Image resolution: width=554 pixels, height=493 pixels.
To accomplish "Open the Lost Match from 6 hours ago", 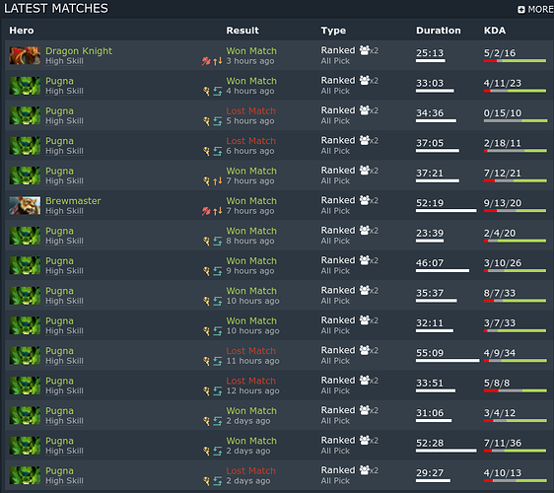I will click(250, 141).
